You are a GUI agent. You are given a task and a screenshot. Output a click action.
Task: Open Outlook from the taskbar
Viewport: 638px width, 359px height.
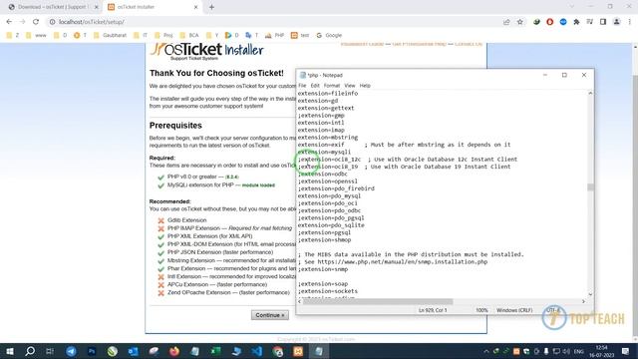coord(133,351)
